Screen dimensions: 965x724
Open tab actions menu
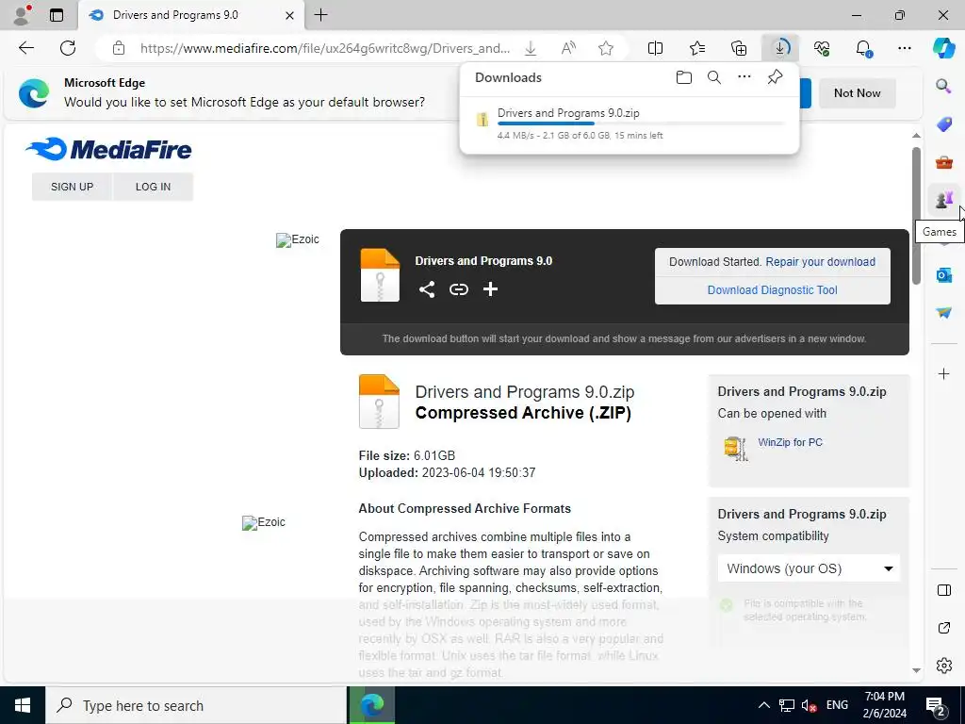coord(56,15)
